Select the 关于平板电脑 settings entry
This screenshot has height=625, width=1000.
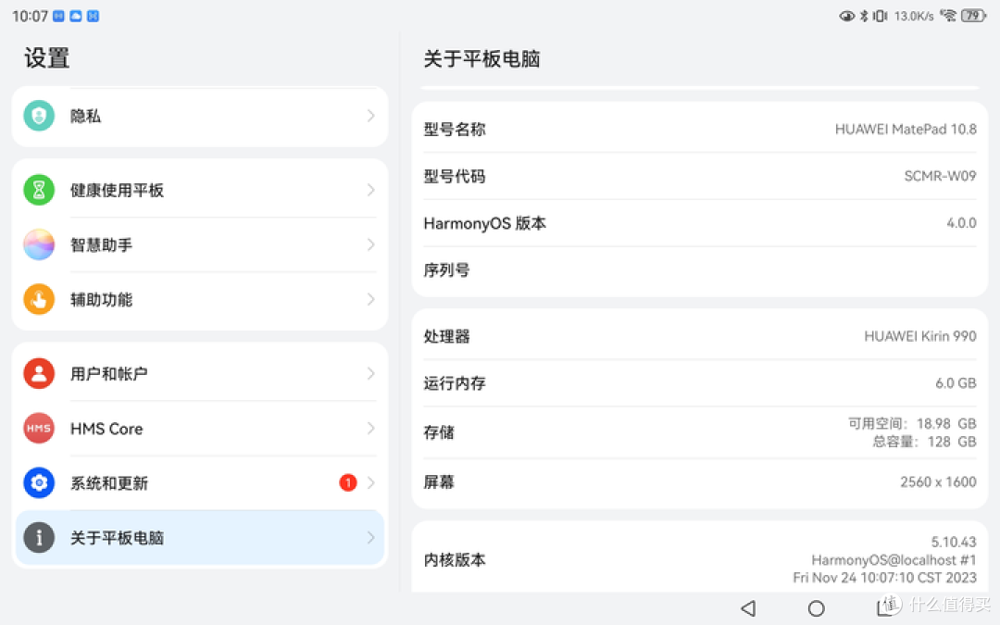[x=200, y=538]
